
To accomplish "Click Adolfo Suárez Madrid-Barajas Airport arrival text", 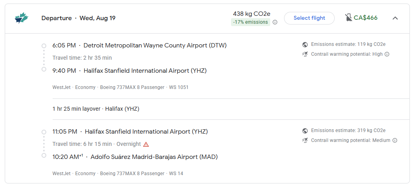I will pyautogui.click(x=154, y=157).
